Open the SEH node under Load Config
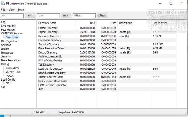Image resolution: width=188 pixels, height=117 pixels. [8, 83]
